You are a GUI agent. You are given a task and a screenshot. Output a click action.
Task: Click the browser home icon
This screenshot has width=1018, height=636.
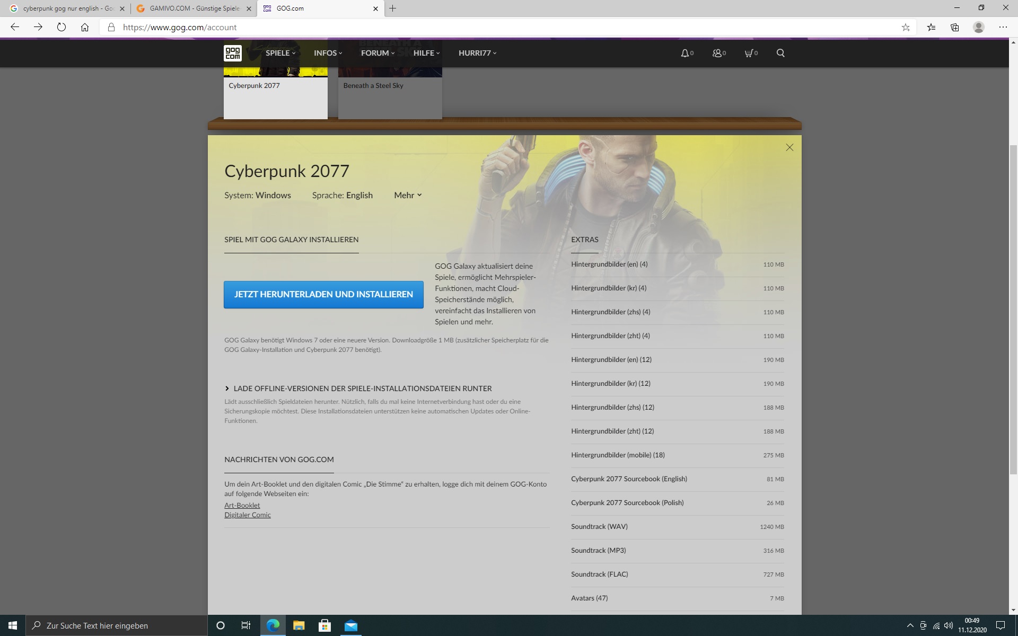85,27
